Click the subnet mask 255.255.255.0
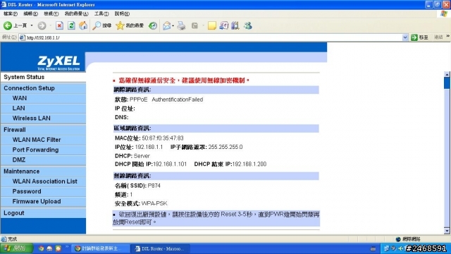Screen dimensions: 451x254 [225, 147]
